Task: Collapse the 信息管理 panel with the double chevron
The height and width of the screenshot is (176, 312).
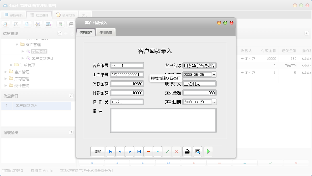Action: tap(59, 33)
